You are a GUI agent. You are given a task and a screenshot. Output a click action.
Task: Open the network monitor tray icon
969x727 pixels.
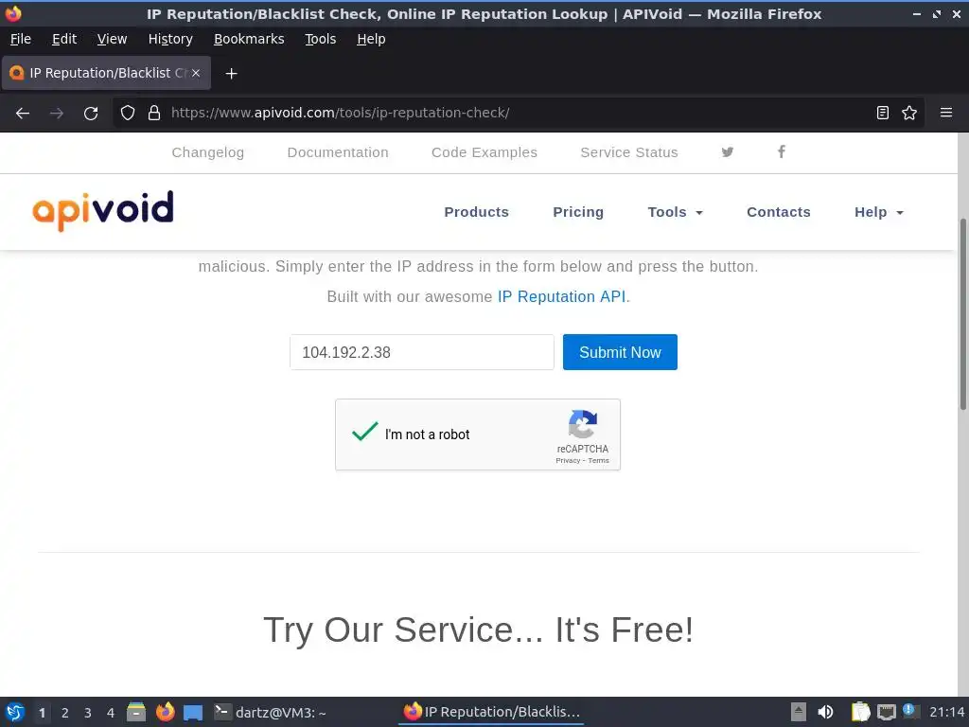tap(887, 713)
